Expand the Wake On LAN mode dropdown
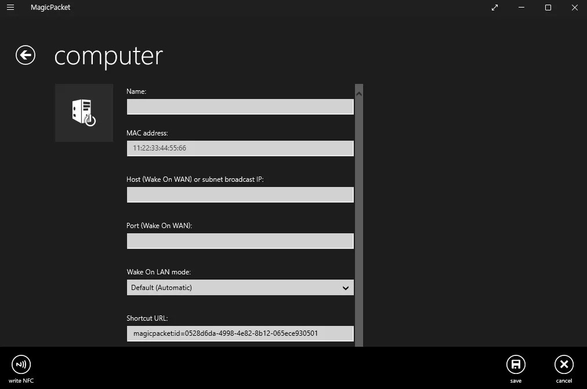 pos(240,288)
